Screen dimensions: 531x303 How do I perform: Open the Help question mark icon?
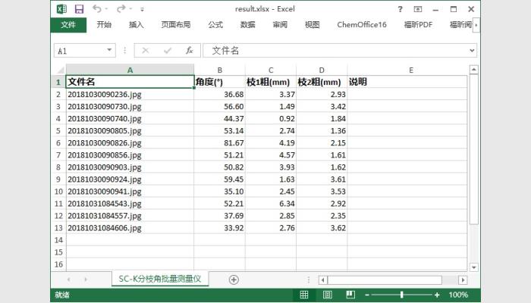point(400,9)
